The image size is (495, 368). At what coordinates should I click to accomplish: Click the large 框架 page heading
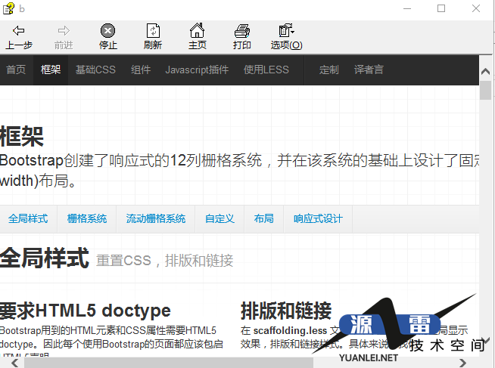[21, 137]
